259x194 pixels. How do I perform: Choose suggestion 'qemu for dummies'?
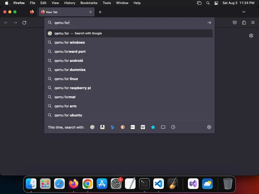tap(129, 70)
